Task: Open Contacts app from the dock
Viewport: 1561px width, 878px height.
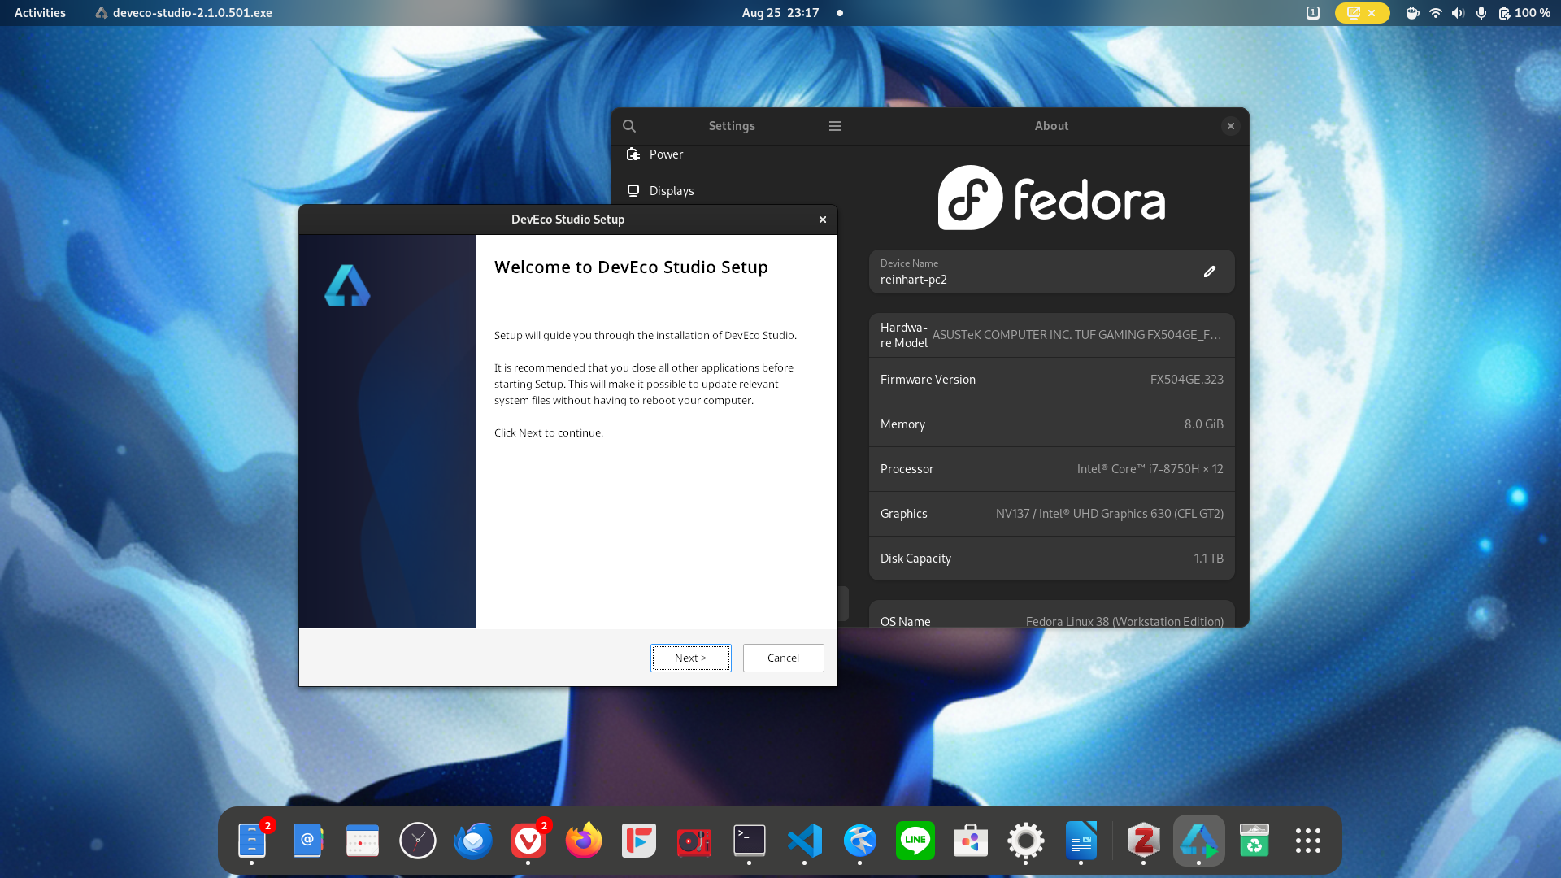Action: click(307, 841)
